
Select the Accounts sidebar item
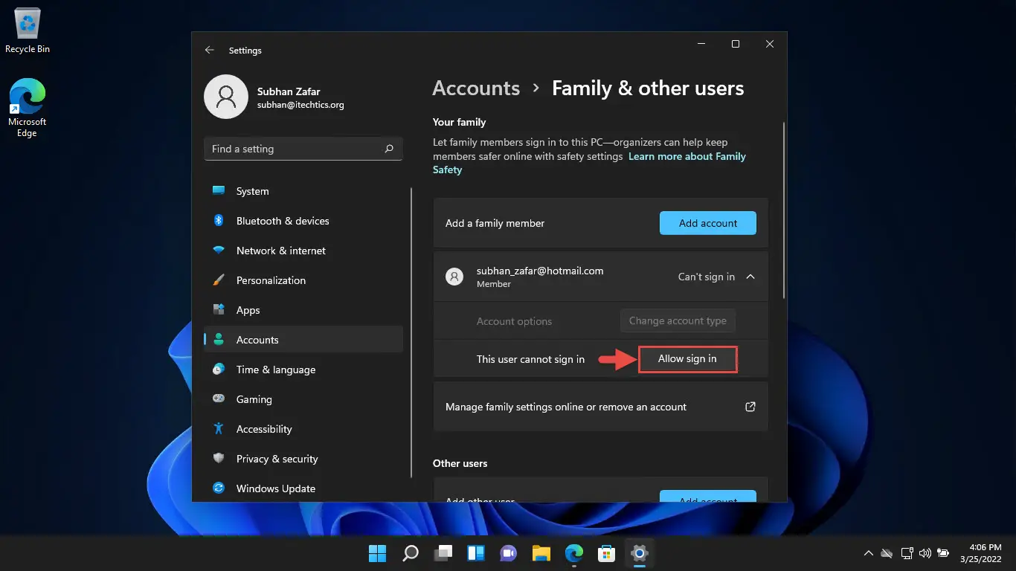click(303, 340)
